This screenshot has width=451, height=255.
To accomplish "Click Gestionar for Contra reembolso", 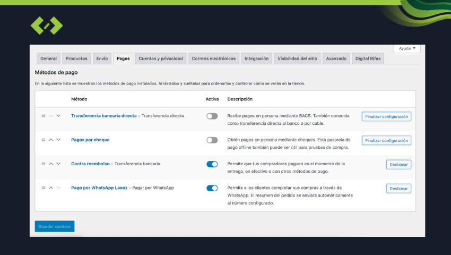I will coord(398,165).
